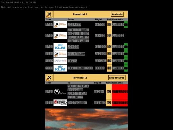Open the HILVERSUM origin link
This screenshot has height=130, width=173.
76,54
